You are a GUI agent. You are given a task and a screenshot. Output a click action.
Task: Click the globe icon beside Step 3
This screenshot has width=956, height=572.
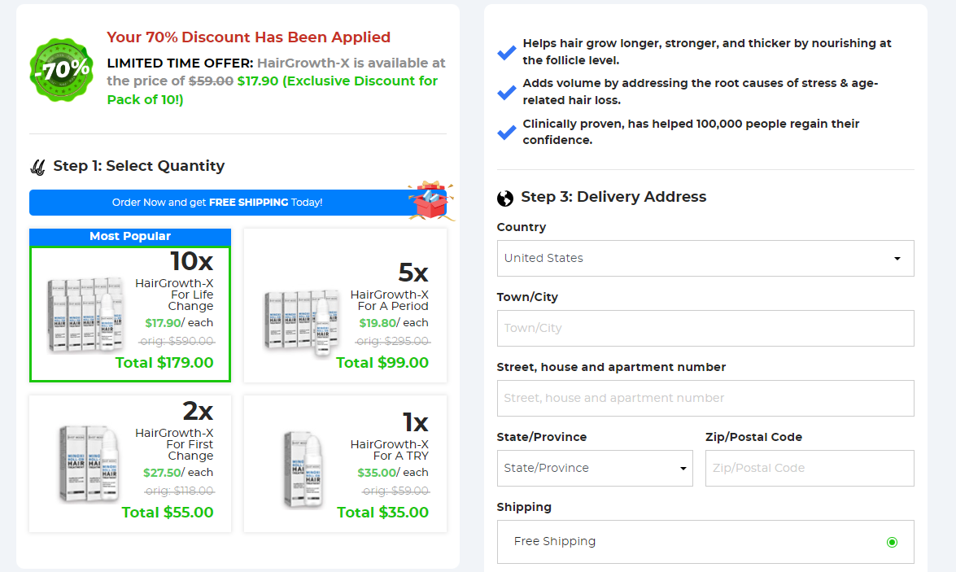click(505, 198)
